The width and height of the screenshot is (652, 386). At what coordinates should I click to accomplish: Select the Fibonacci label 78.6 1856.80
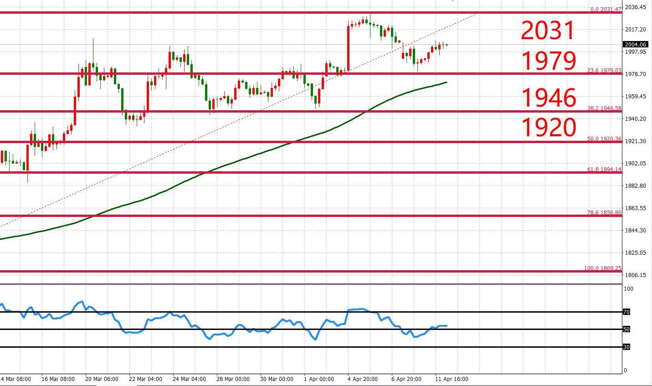pos(604,213)
